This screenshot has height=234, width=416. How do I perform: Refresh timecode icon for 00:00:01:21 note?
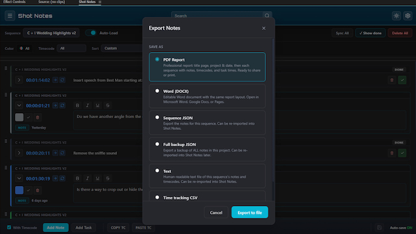pyautogui.click(x=62, y=105)
